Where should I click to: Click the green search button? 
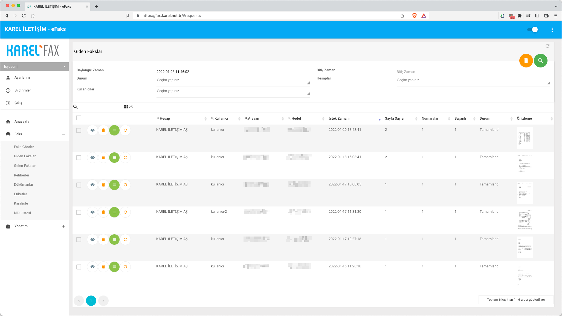[x=540, y=61]
